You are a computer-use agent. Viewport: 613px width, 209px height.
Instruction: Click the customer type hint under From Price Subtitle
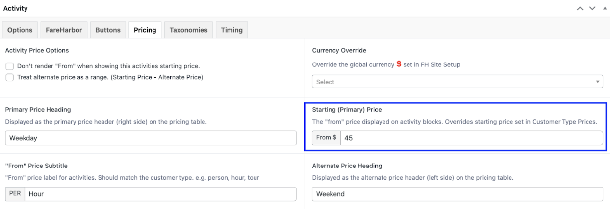(132, 178)
